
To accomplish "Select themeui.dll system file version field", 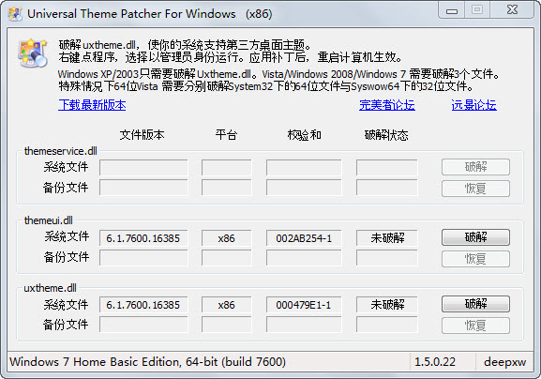I will (143, 238).
